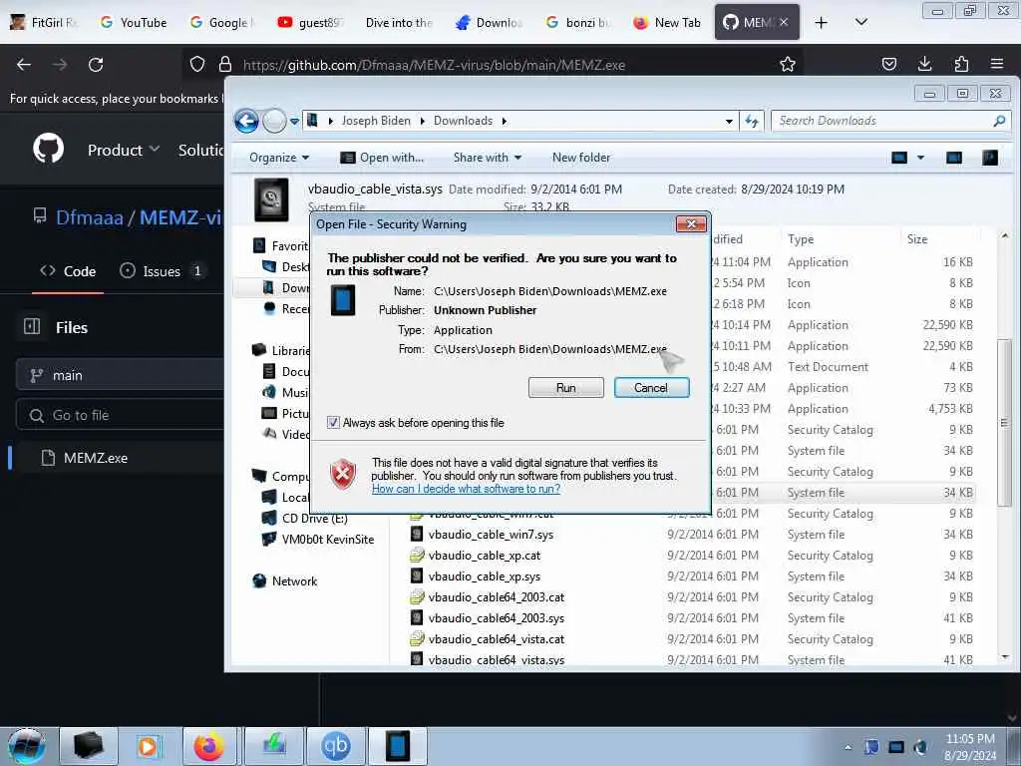Screen dimensions: 1021x766
Task: Click the Firefox back arrow
Action: (x=24, y=65)
